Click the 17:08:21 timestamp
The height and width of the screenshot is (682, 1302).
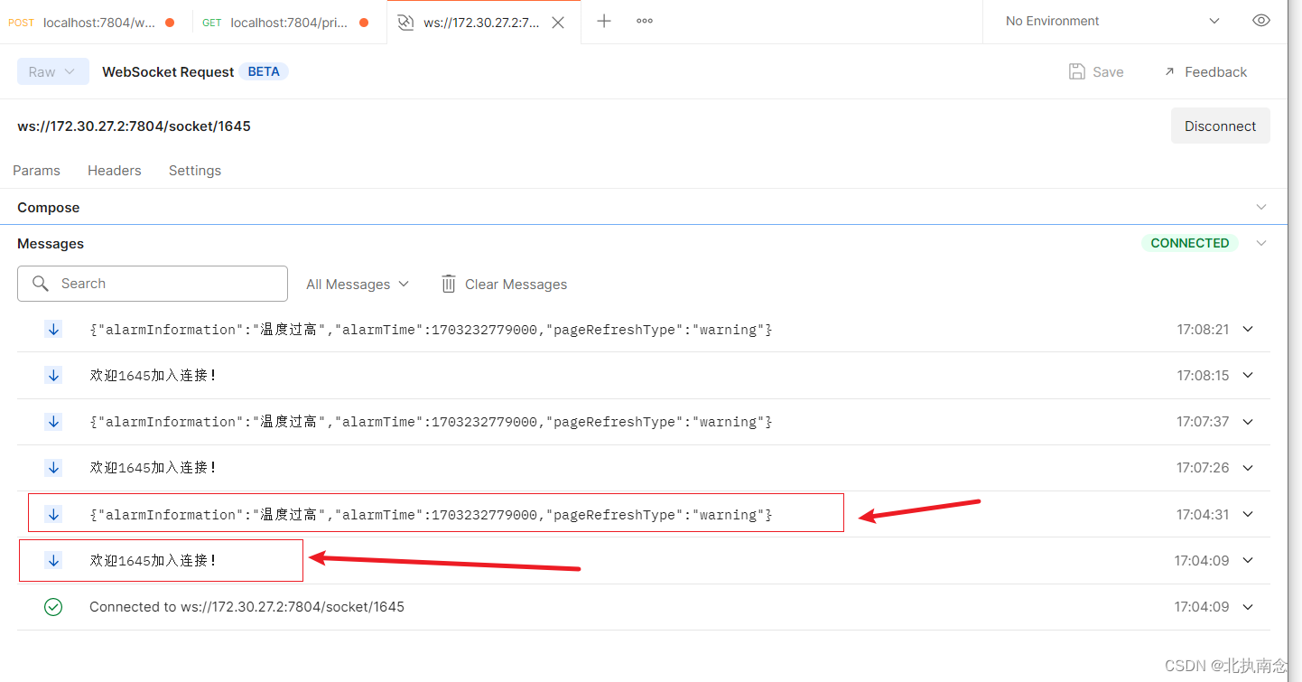1203,330
